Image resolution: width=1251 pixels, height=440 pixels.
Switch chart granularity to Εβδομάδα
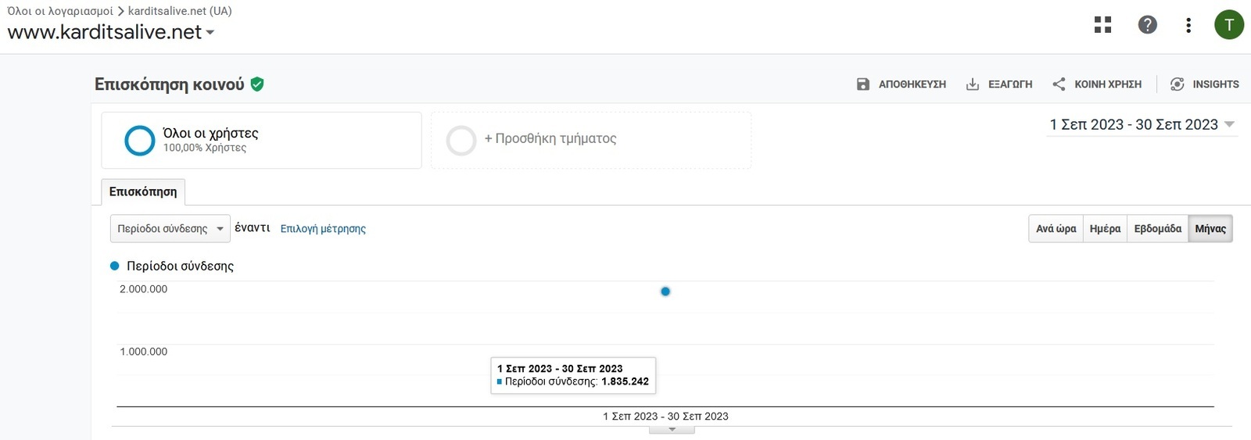pyautogui.click(x=1157, y=229)
